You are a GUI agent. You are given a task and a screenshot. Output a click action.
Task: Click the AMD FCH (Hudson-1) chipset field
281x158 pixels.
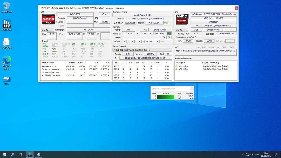click(x=148, y=19)
